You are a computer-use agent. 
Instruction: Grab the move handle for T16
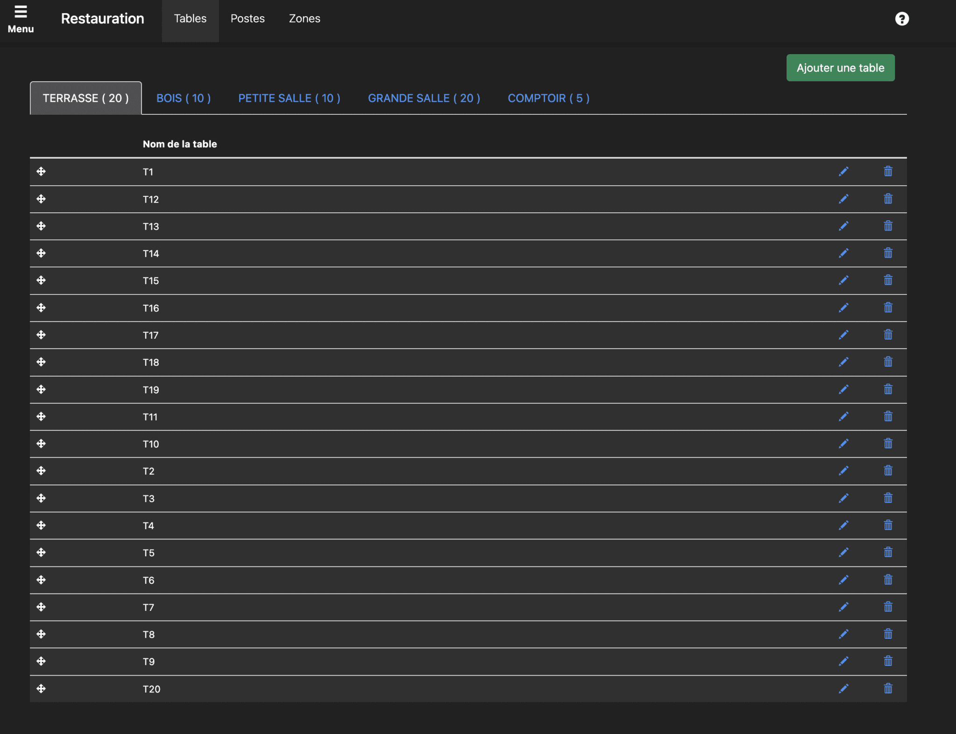tap(41, 308)
